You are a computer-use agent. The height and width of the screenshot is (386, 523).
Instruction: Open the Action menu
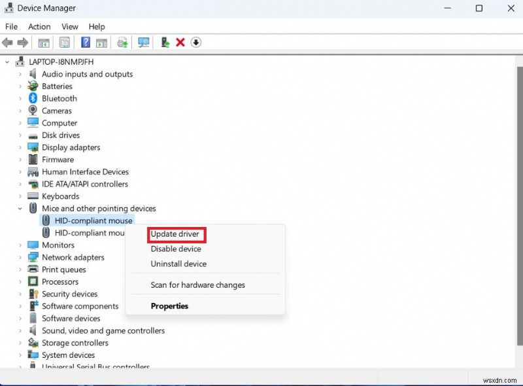click(39, 26)
